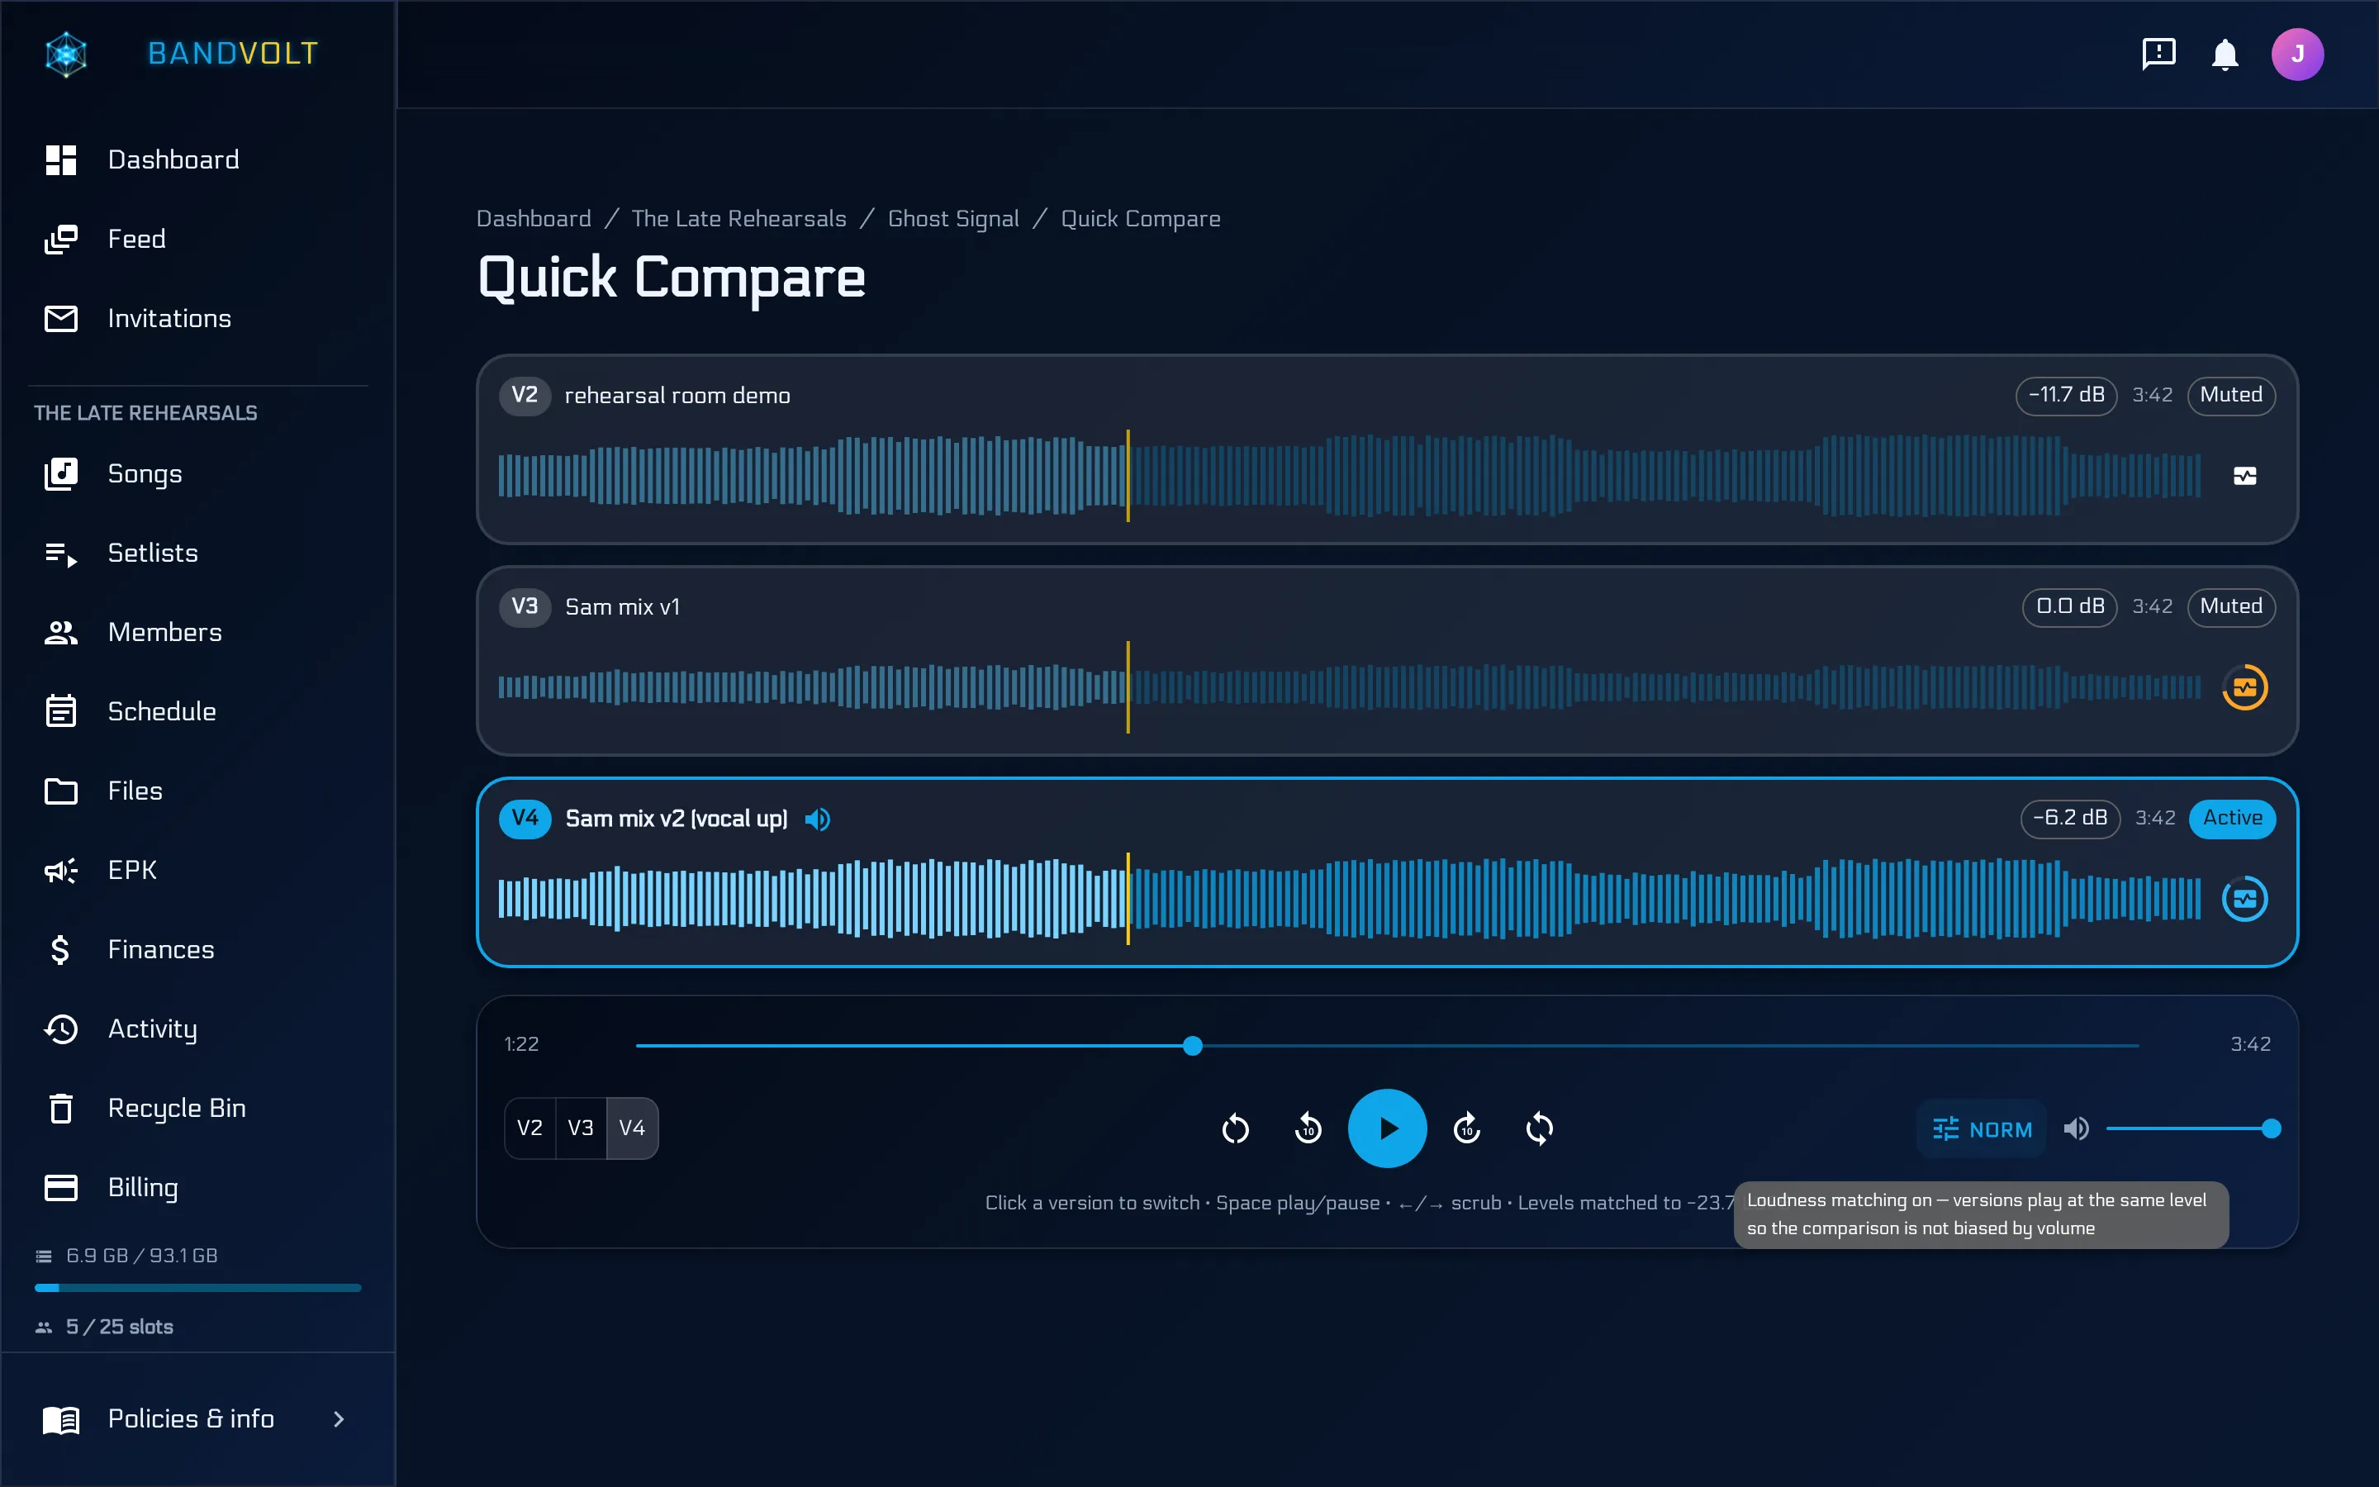This screenshot has width=2379, height=1487.
Task: Unmute the rehearsal room demo Muted badge
Action: (x=2231, y=396)
